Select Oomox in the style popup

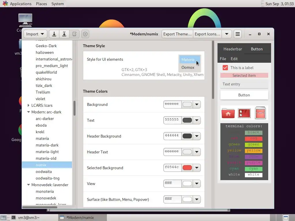coord(190,67)
